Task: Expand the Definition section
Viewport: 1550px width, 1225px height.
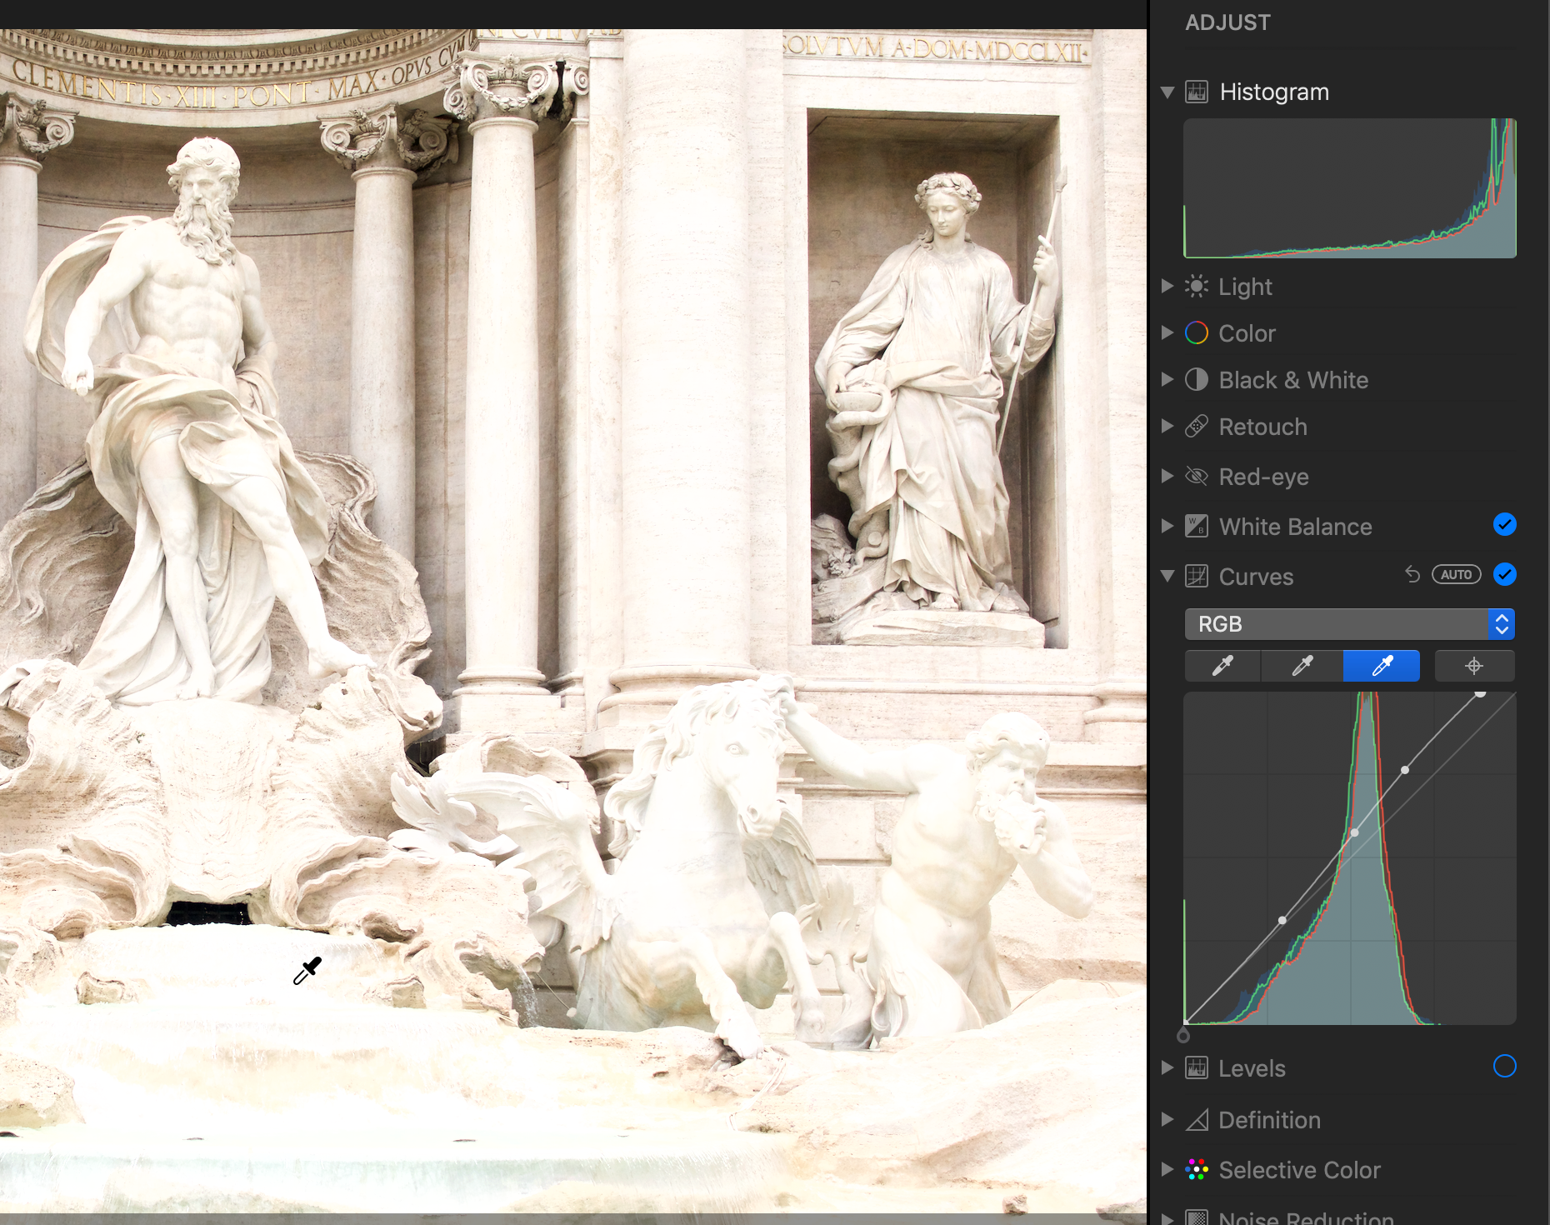Action: click(x=1167, y=1119)
